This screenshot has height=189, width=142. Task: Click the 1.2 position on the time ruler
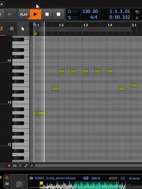click(x=61, y=25)
